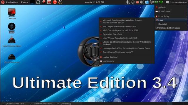This screenshot has width=188, height=105.
Task: Expand the Ultimate Edition News submenu
Action: (x=171, y=28)
